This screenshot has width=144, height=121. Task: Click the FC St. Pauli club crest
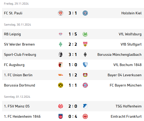click(61, 13)
